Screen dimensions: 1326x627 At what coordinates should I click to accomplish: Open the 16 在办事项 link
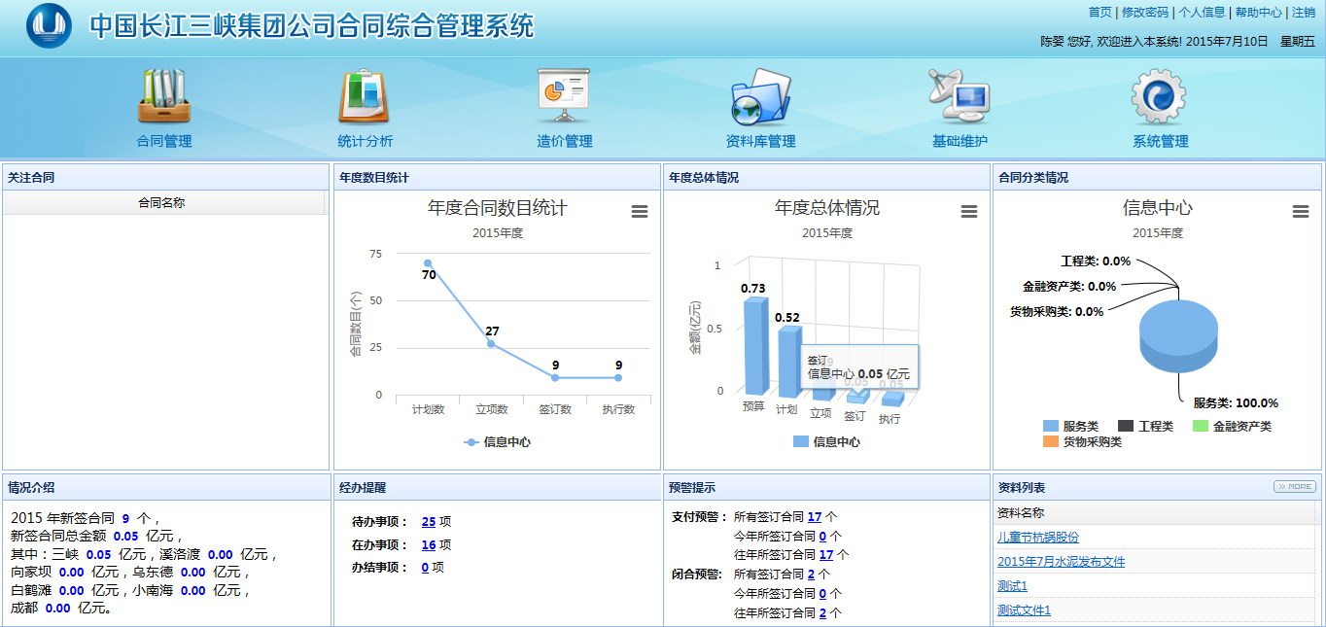click(429, 545)
